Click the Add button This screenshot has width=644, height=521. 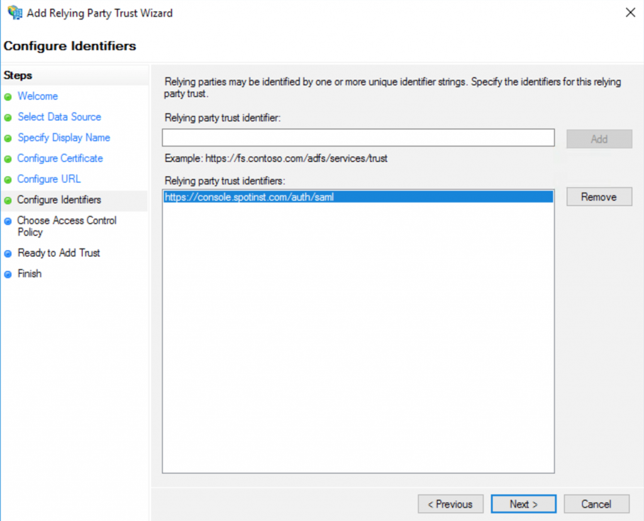click(598, 138)
